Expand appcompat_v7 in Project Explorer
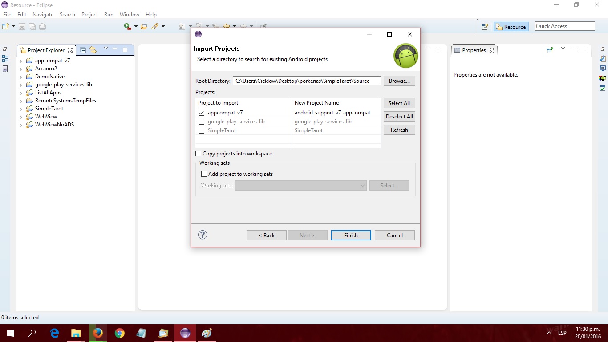This screenshot has width=608, height=342. (20, 61)
